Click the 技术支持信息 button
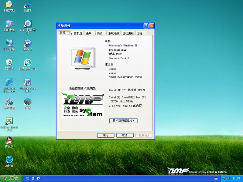 (123, 121)
